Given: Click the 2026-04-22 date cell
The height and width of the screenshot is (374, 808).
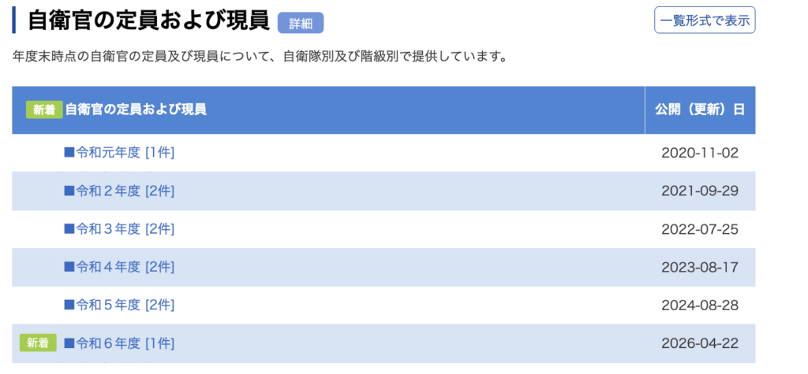Looking at the screenshot, I should tap(700, 343).
